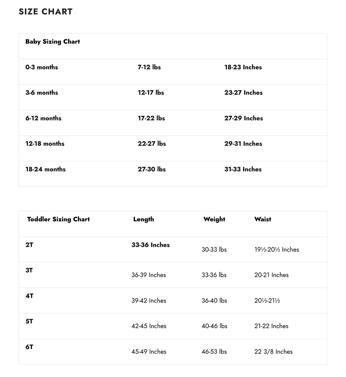Click the Weight column header
Image resolution: width=346 pixels, height=377 pixels.
[x=214, y=219]
